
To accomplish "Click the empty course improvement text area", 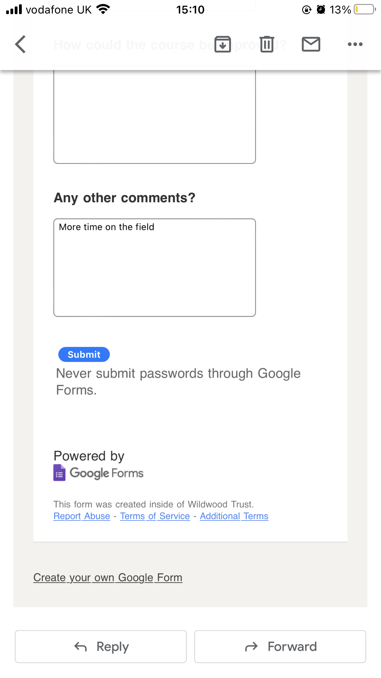I will [x=155, y=117].
